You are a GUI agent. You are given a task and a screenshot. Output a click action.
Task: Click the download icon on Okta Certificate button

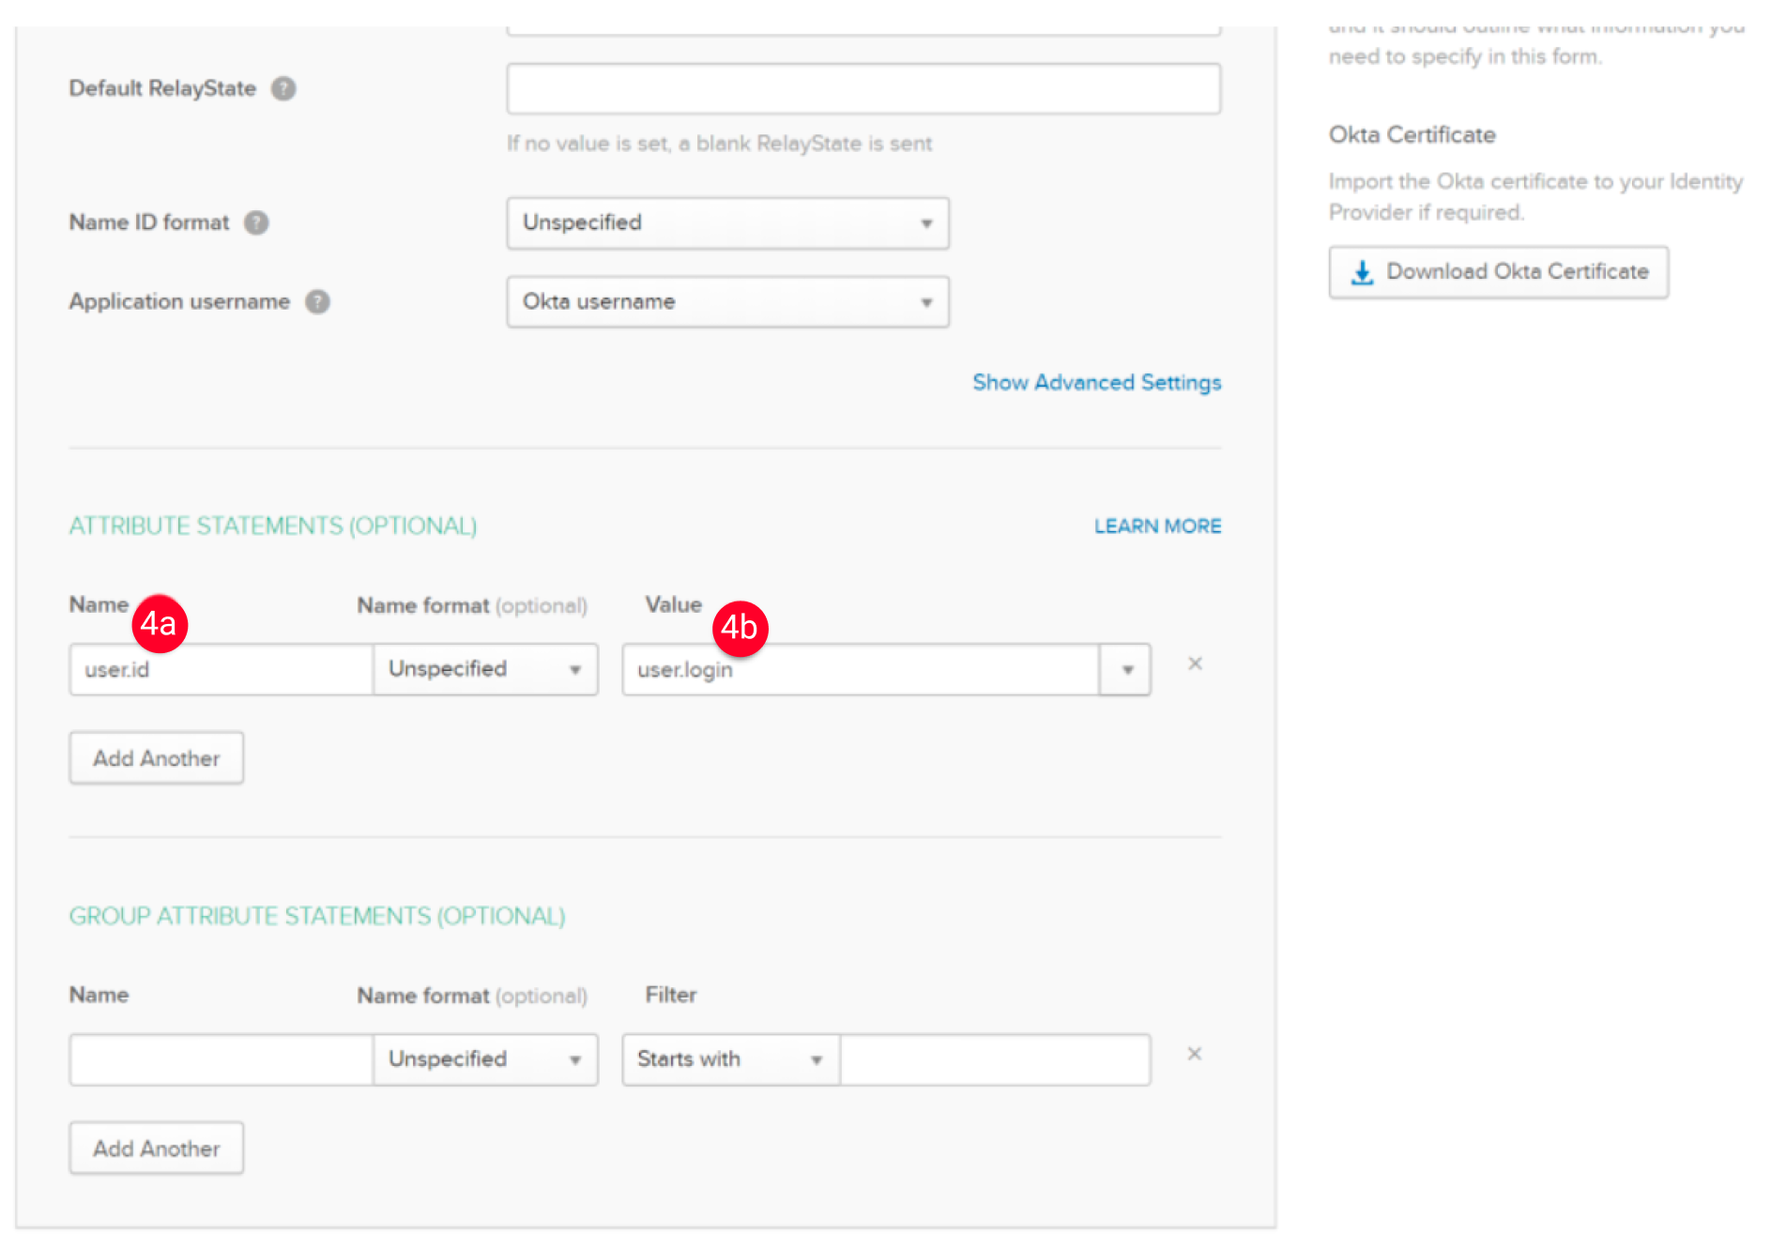(1361, 271)
